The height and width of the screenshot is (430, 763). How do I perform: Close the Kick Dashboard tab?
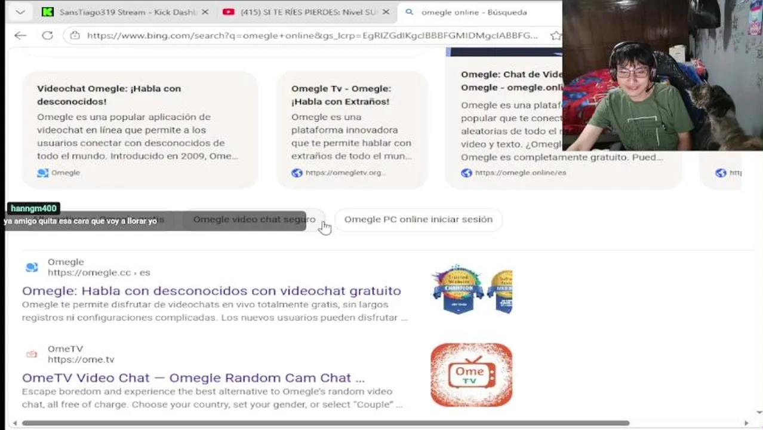pyautogui.click(x=205, y=12)
